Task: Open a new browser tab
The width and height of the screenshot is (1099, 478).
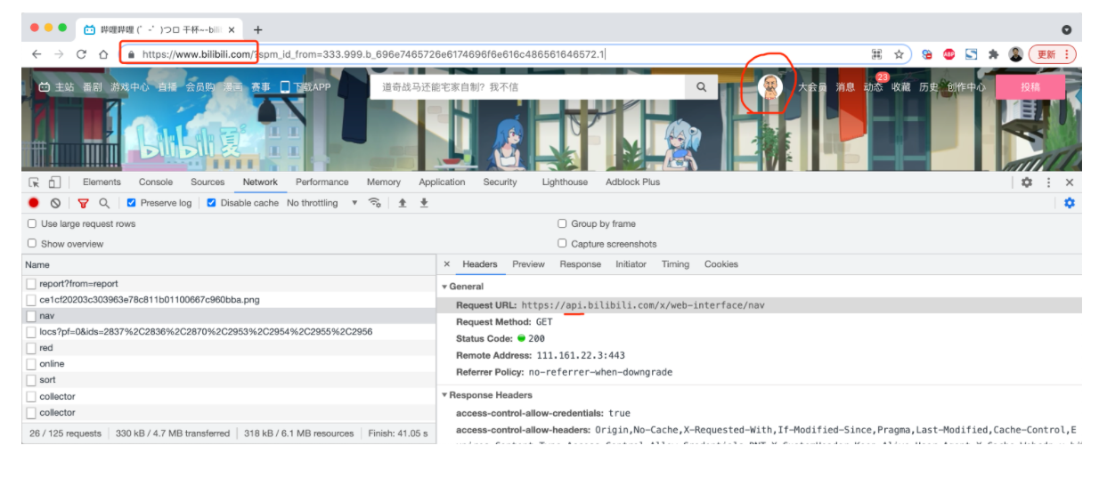Action: tap(258, 29)
